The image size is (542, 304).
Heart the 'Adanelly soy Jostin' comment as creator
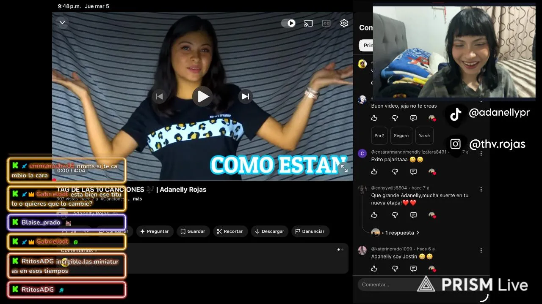(432, 269)
